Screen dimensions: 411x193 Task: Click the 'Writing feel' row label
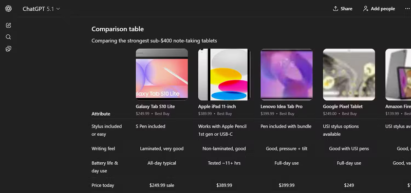(x=103, y=148)
